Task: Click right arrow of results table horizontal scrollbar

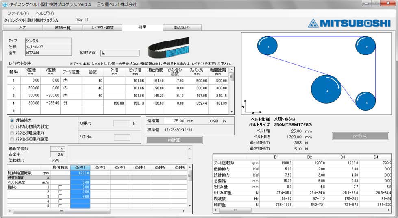Action: click(x=389, y=210)
